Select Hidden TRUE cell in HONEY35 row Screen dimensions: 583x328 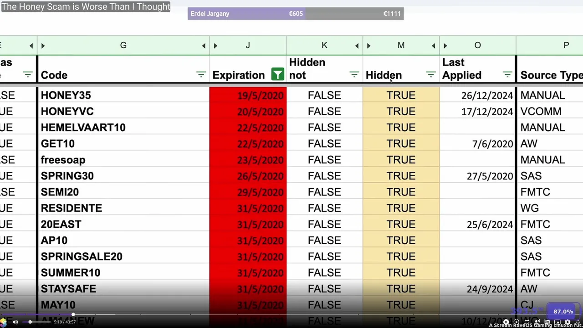pyautogui.click(x=401, y=95)
